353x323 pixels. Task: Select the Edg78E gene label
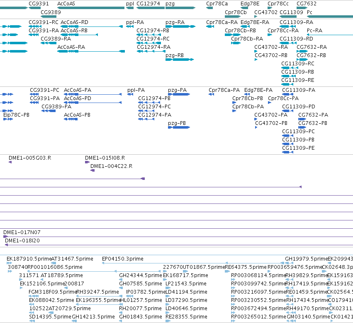[250, 4]
